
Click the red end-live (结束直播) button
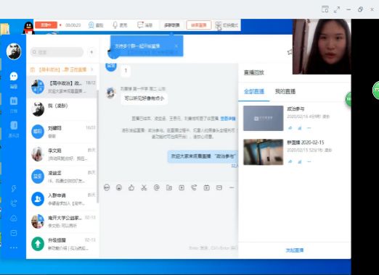point(199,25)
